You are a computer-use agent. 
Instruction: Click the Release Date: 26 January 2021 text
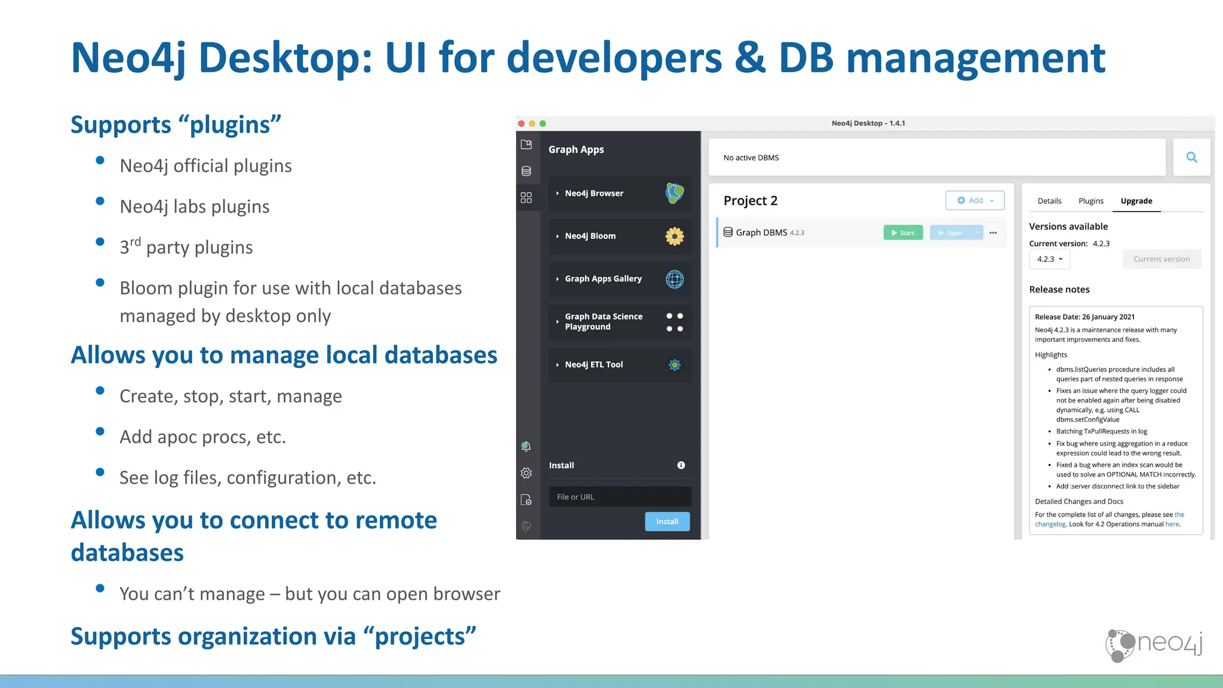click(x=1084, y=317)
